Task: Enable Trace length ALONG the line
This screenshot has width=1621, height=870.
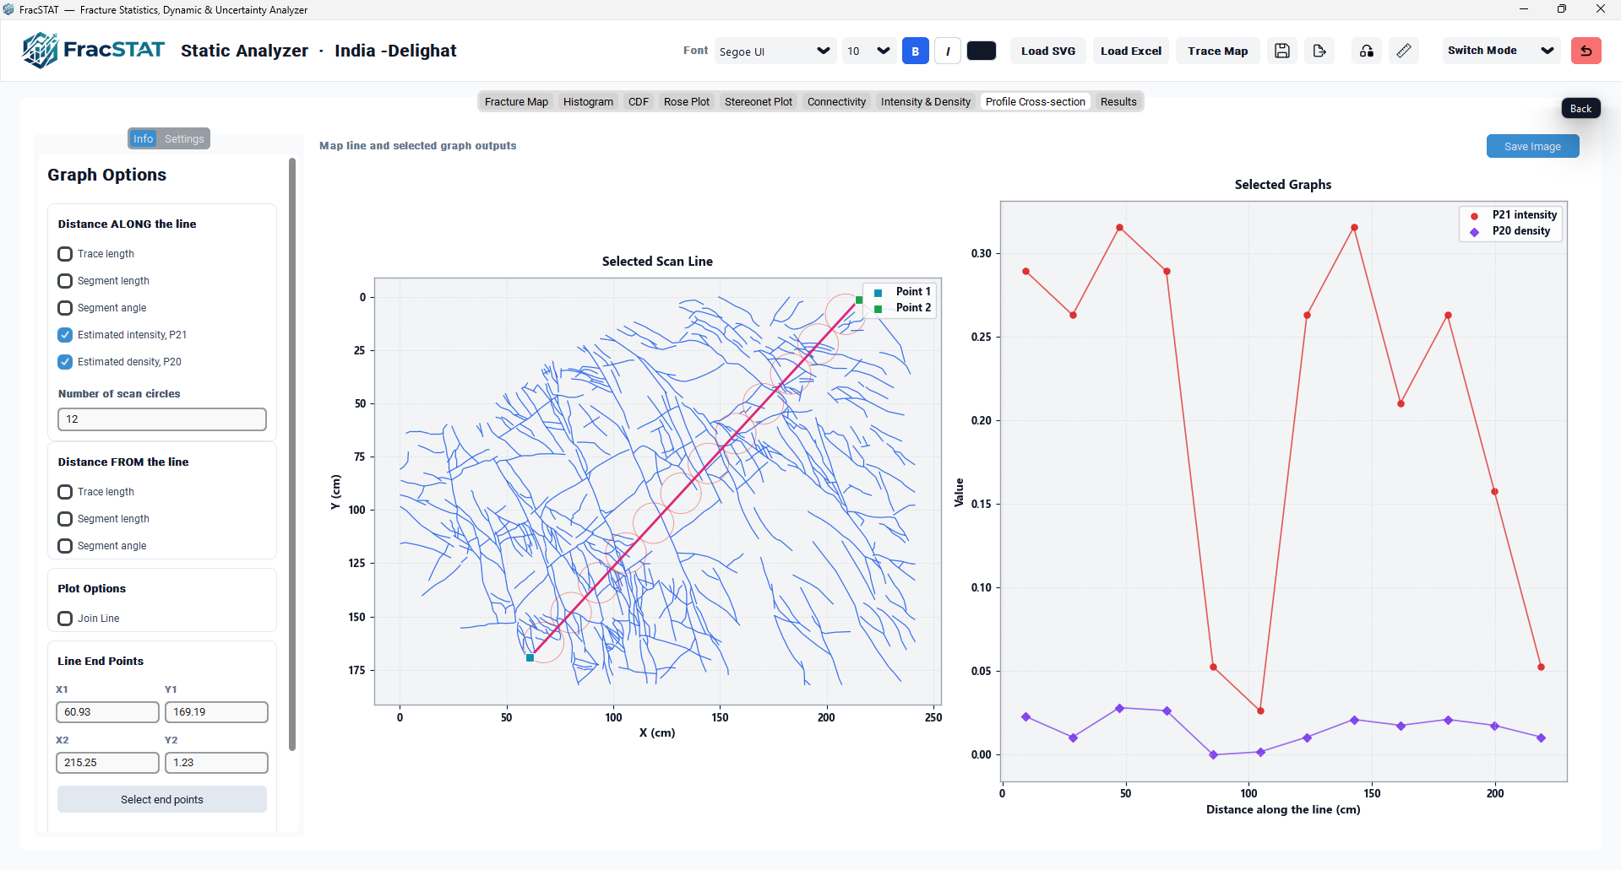Action: tap(65, 254)
